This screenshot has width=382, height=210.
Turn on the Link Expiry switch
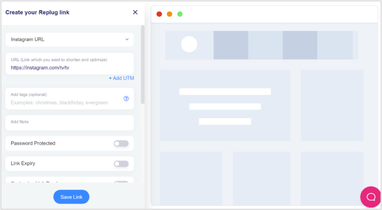click(x=121, y=164)
